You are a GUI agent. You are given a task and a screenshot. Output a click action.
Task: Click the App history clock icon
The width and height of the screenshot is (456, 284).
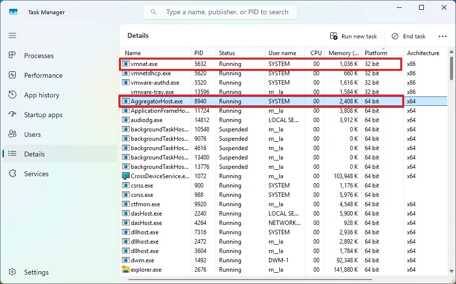click(12, 95)
